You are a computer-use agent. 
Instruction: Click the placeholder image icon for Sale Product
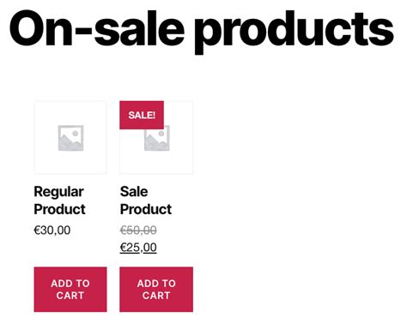coord(157,138)
